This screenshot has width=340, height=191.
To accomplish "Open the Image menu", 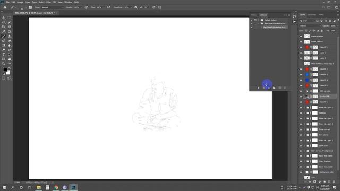I will point(20,2).
